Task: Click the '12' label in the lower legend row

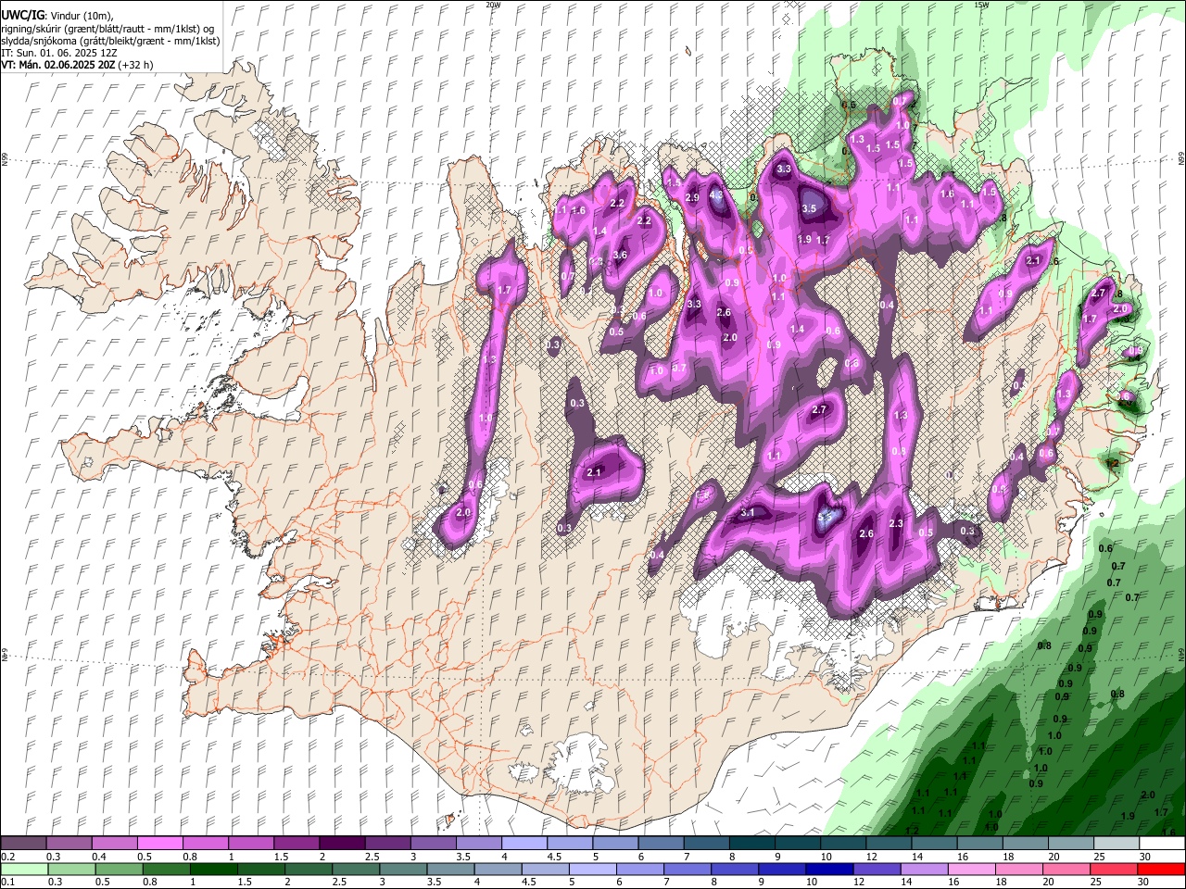Action: (858, 882)
